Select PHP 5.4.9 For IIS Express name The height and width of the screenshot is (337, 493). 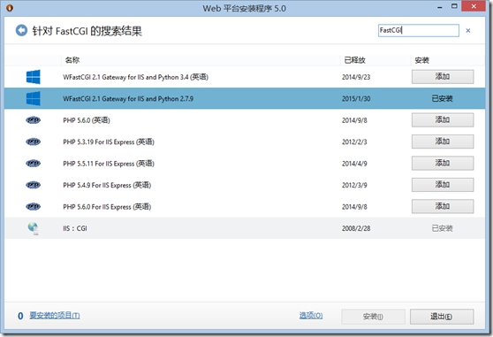[x=107, y=185]
